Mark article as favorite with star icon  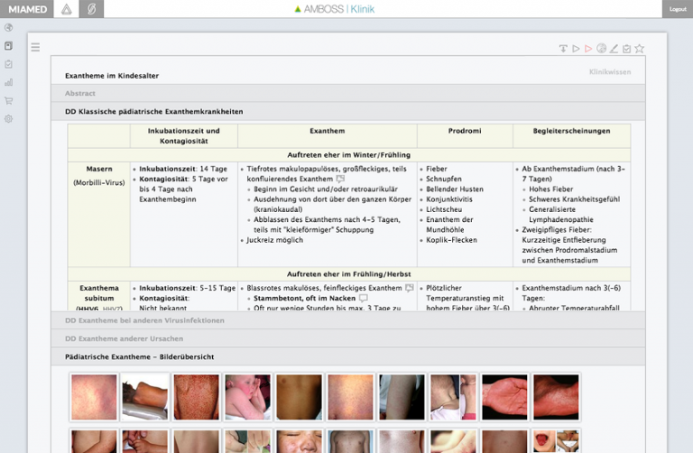[640, 49]
